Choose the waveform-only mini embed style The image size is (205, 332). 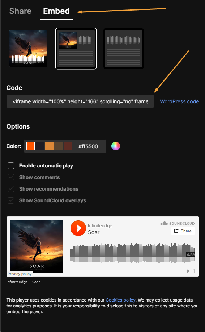pyautogui.click(x=124, y=49)
